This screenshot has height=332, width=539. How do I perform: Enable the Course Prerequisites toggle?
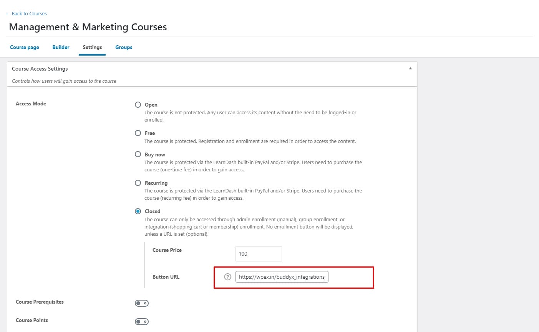[141, 303]
